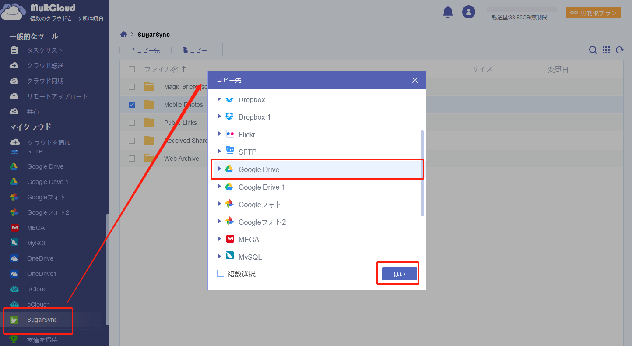The width and height of the screenshot is (632, 346).
Task: Click the Web Archive folder icon
Action: (149, 158)
